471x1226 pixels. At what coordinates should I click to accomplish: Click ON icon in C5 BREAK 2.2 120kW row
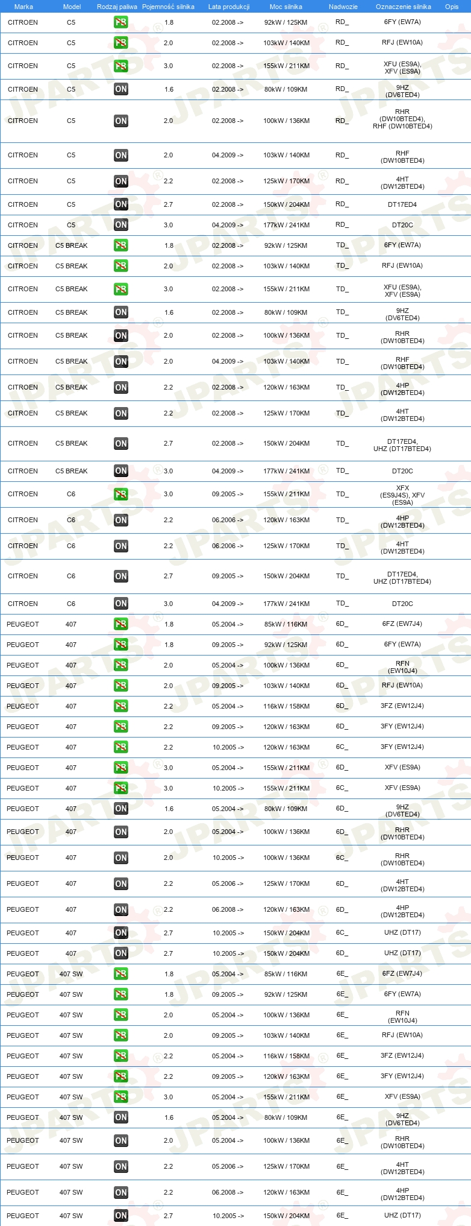click(x=121, y=387)
